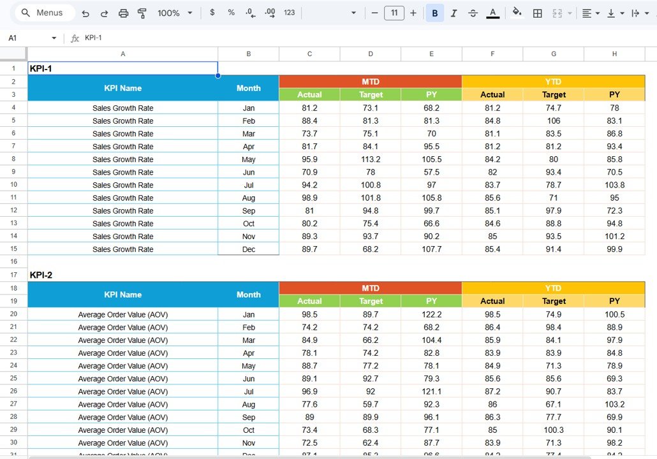This screenshot has width=657, height=459.
Task: Open the 123 number format menu
Action: click(x=288, y=13)
